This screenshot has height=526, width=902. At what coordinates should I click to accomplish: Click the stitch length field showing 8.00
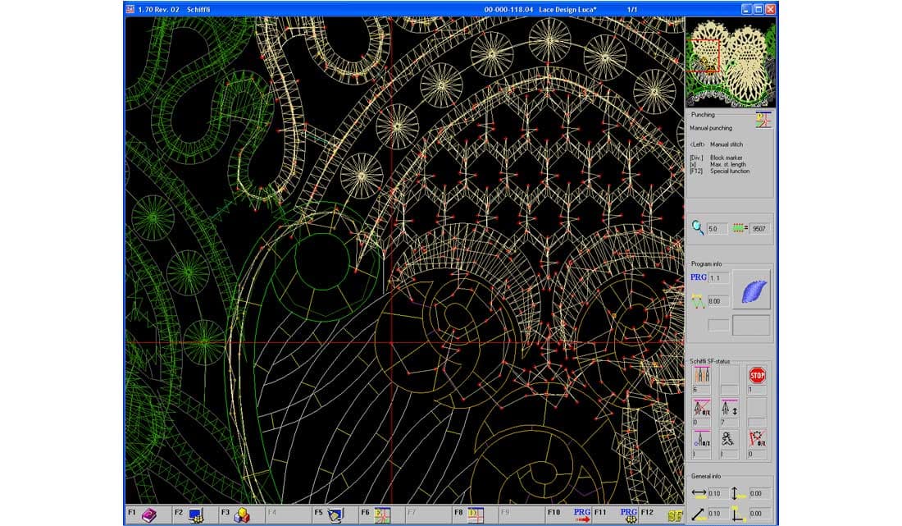click(x=719, y=301)
